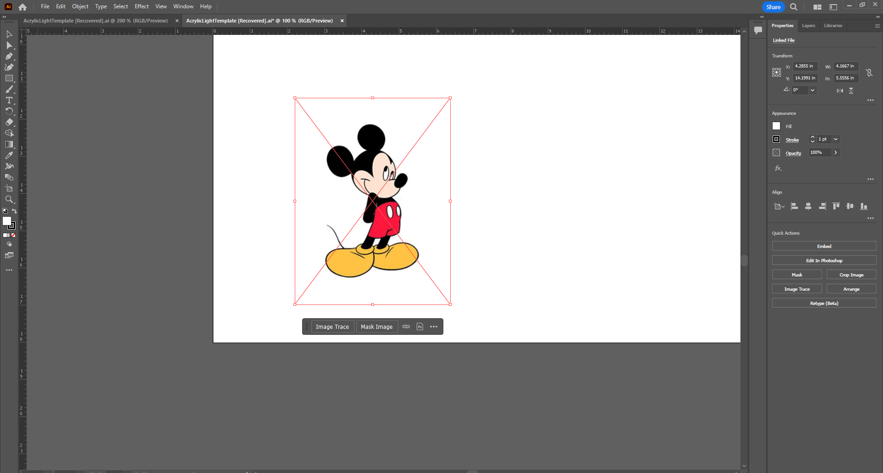Switch to the Layers tab
Viewport: 883px width, 473px height.
point(808,26)
